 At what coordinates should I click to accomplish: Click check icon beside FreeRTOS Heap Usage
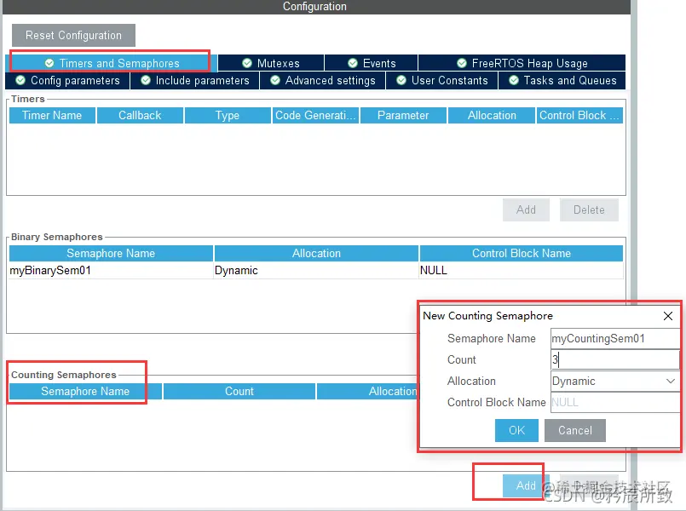tap(462, 63)
